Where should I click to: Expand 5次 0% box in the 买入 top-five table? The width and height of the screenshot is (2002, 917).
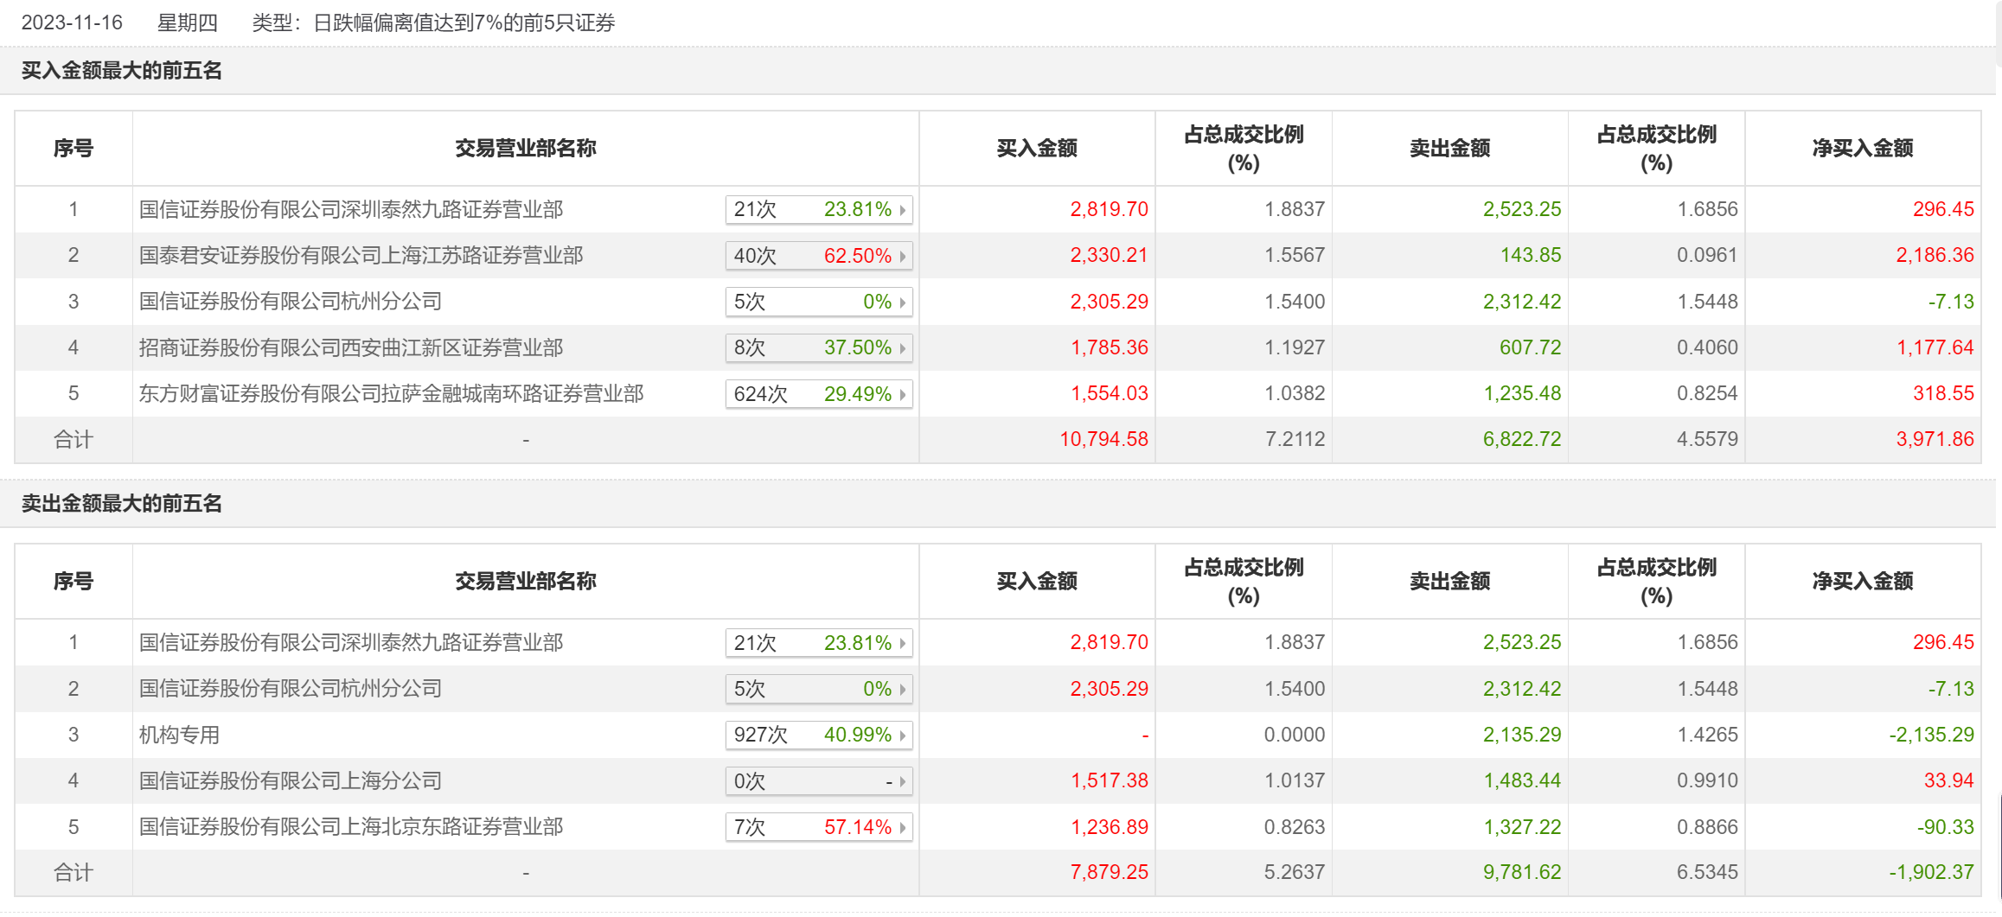[x=819, y=302]
